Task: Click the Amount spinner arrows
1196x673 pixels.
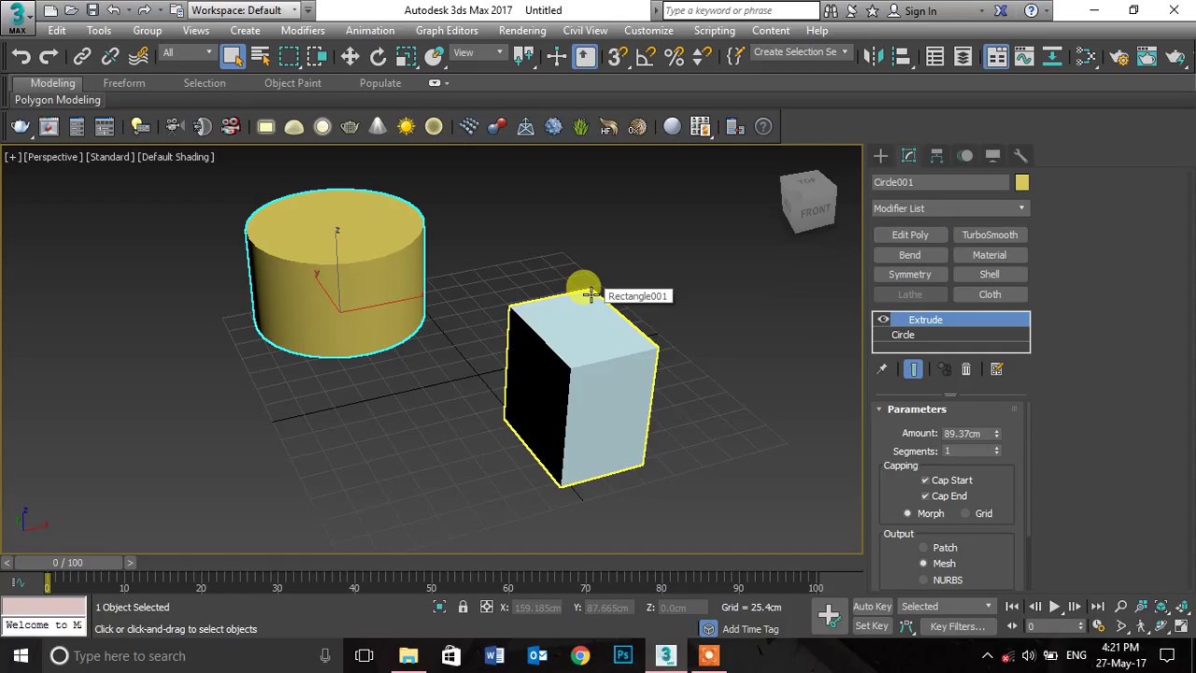Action: pos(996,434)
